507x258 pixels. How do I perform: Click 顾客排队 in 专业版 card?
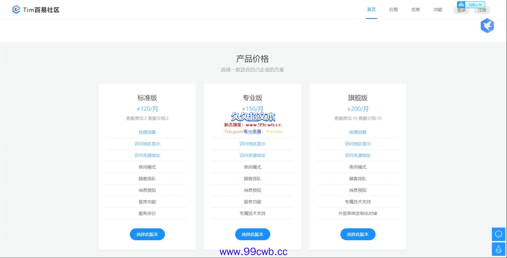coord(253,179)
